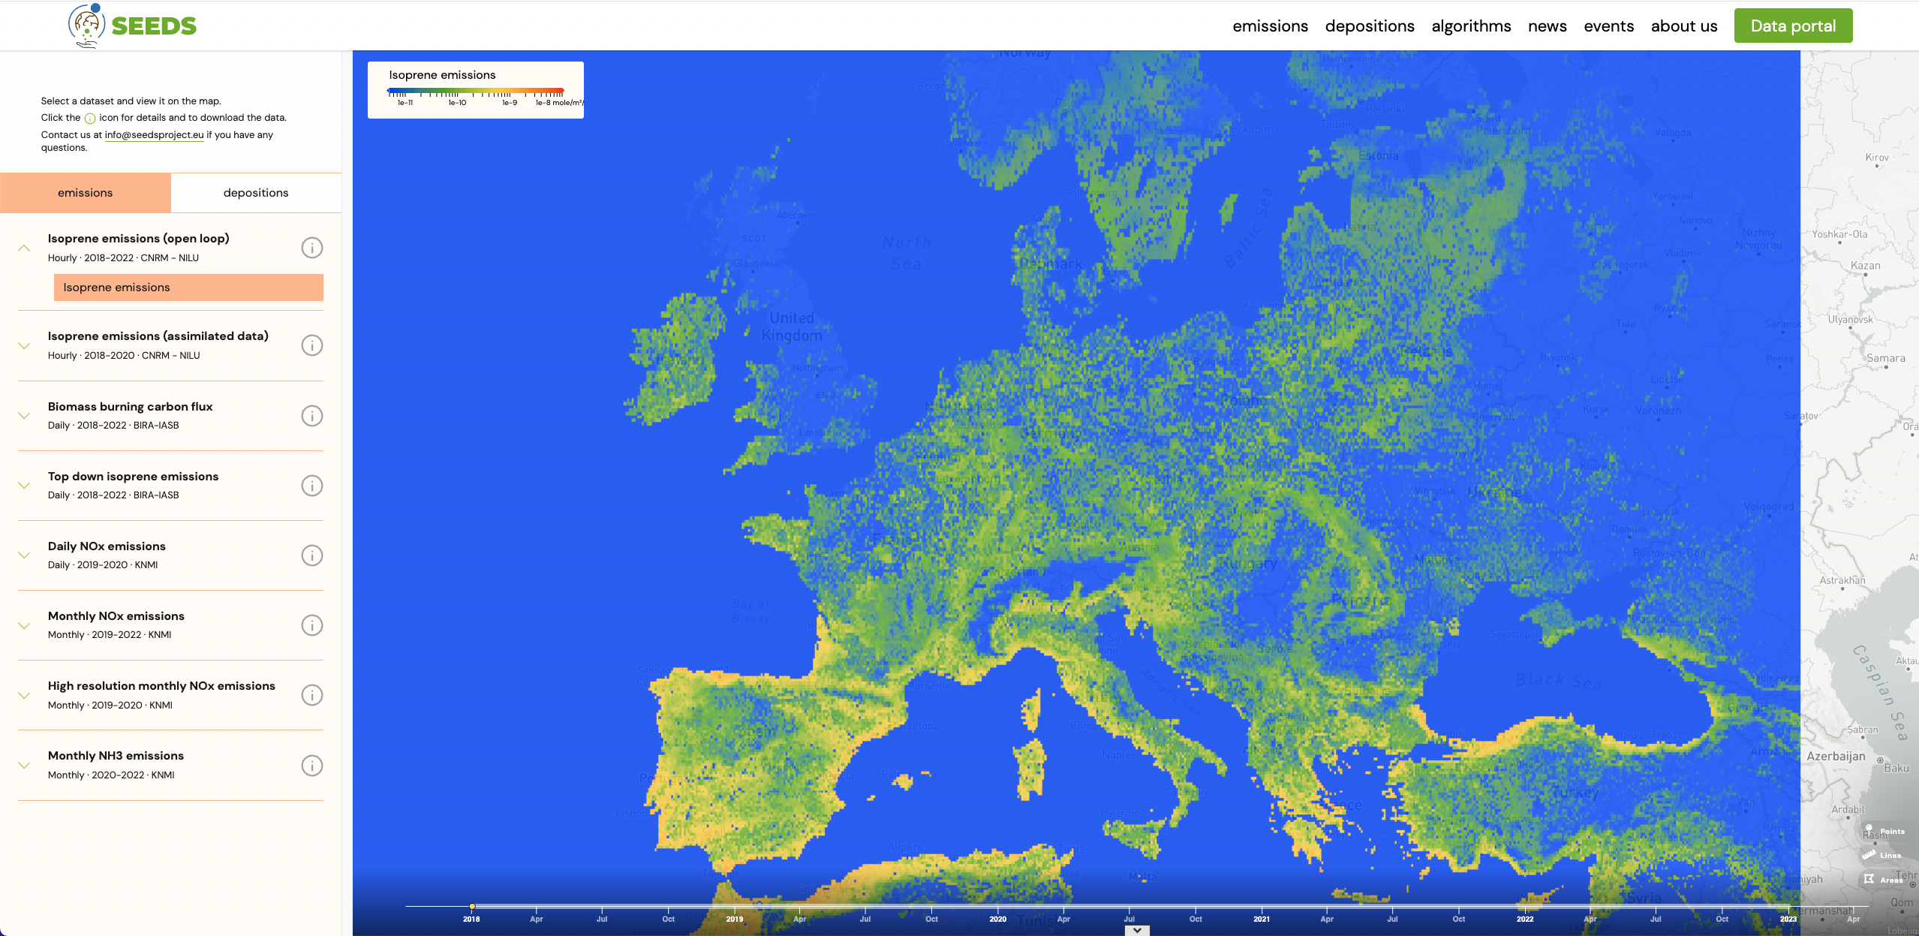This screenshot has height=936, width=1919.
Task: Open info for Biomass burning carbon flux
Action: click(312, 416)
